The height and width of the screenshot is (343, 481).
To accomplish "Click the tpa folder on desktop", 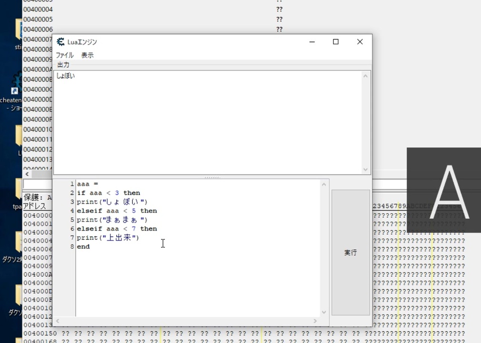I will pyautogui.click(x=17, y=193).
